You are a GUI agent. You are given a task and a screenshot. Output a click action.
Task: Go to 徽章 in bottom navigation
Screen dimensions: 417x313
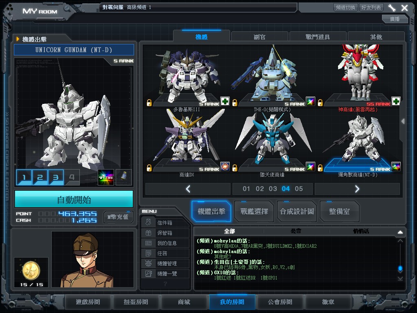point(328,302)
